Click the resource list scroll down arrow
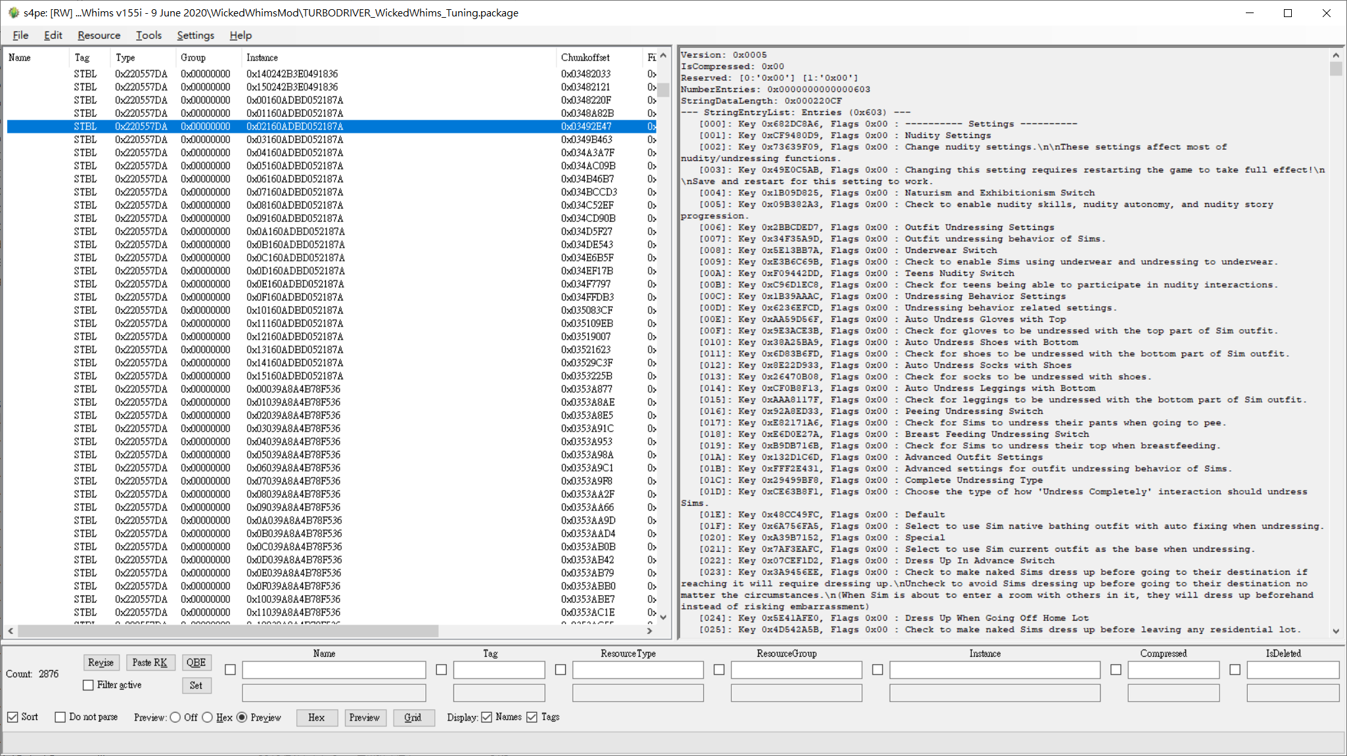 (663, 617)
